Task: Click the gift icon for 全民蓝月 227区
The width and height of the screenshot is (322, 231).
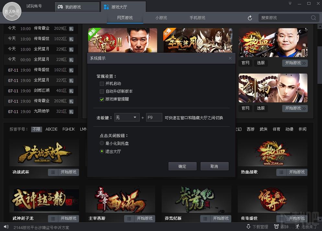Action: [71, 80]
